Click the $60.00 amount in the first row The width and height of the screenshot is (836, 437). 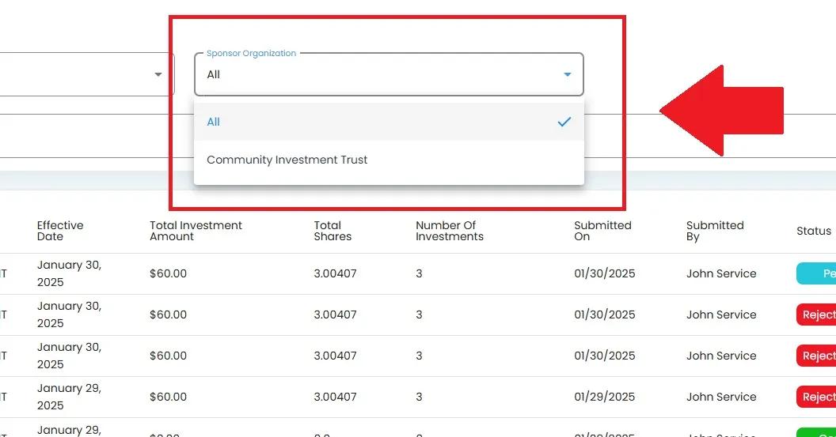click(168, 273)
